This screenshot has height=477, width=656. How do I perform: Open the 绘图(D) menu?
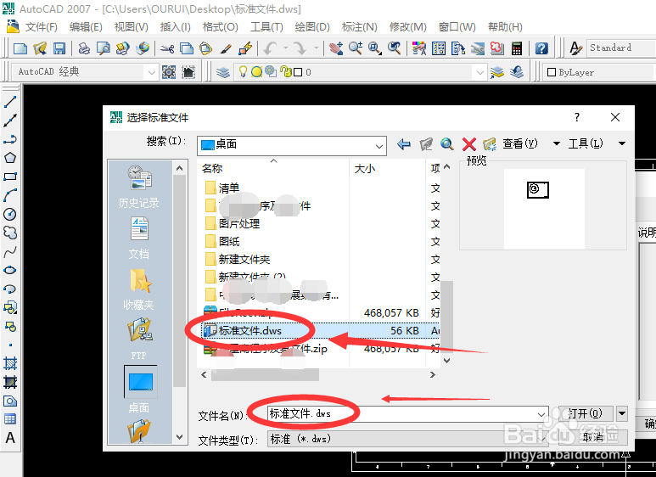(312, 27)
